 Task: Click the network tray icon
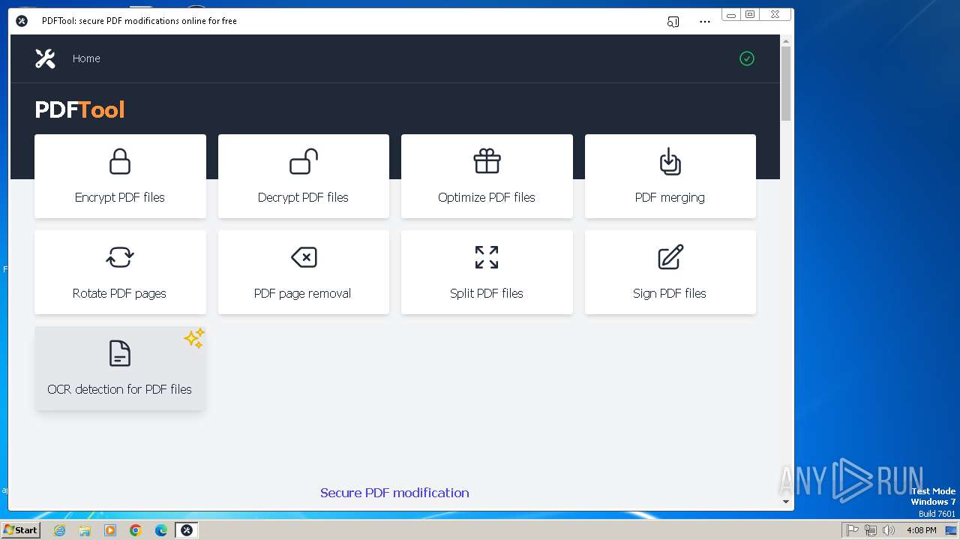(x=871, y=530)
